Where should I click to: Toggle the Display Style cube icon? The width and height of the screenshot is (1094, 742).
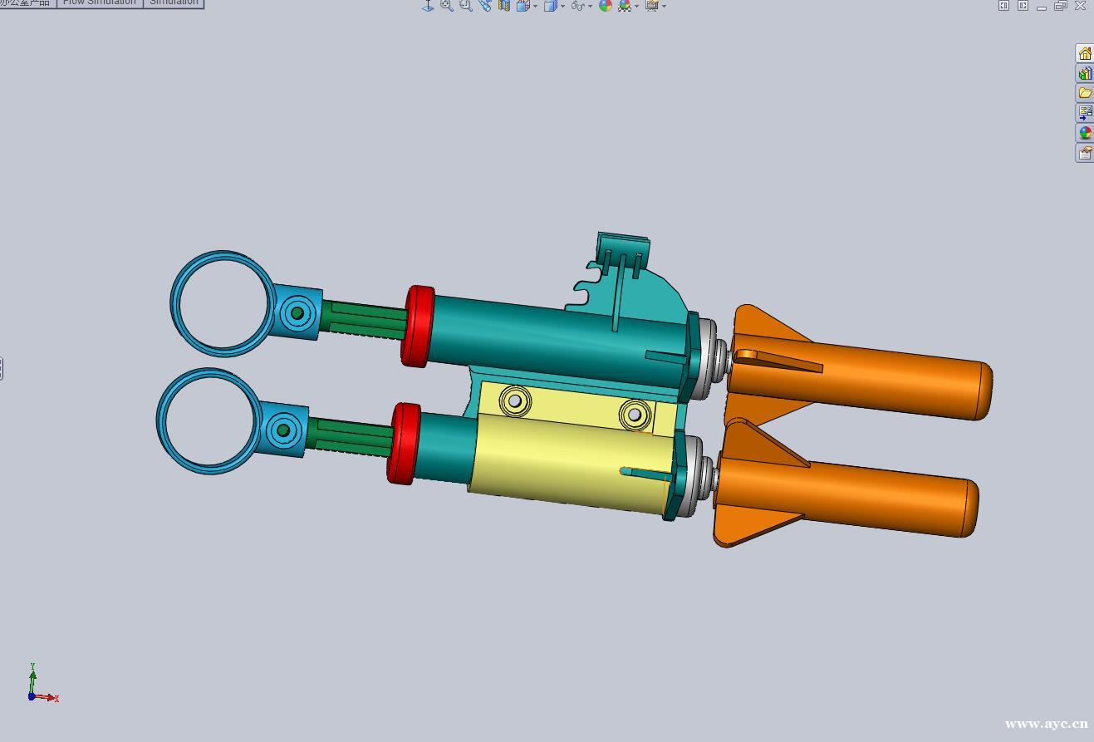tap(552, 6)
